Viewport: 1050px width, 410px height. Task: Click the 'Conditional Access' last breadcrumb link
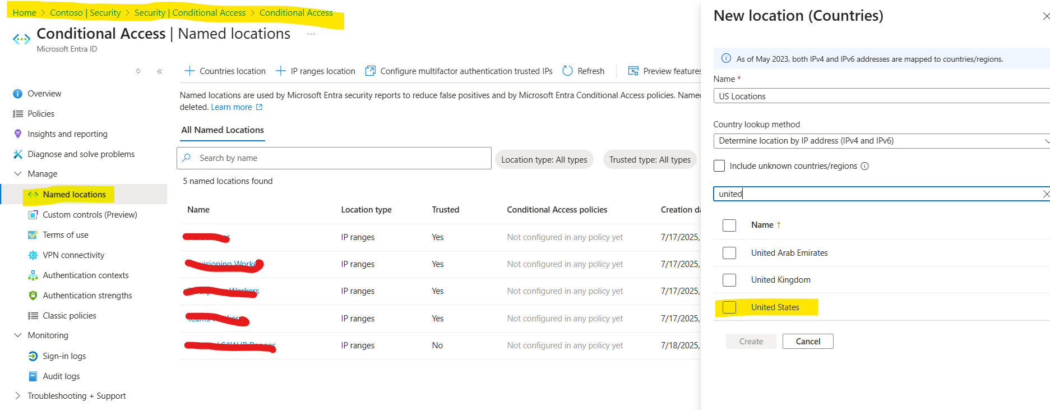click(296, 13)
